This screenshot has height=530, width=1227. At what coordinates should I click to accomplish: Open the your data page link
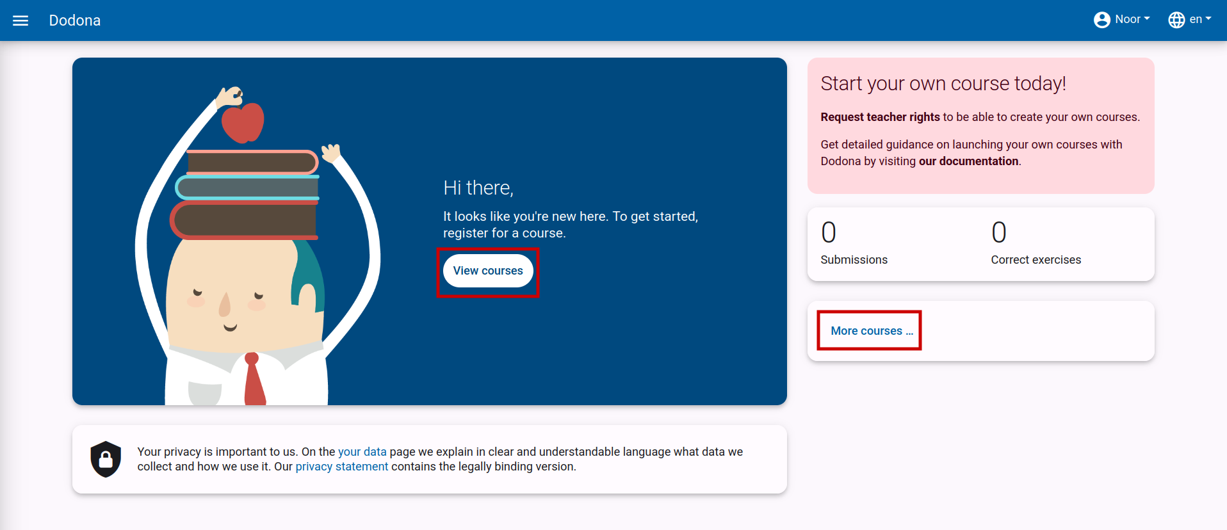[362, 452]
